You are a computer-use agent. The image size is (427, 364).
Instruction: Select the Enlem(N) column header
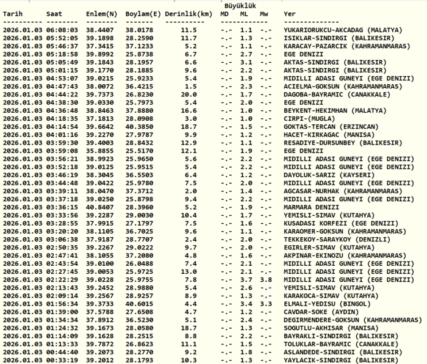pyautogui.click(x=102, y=13)
